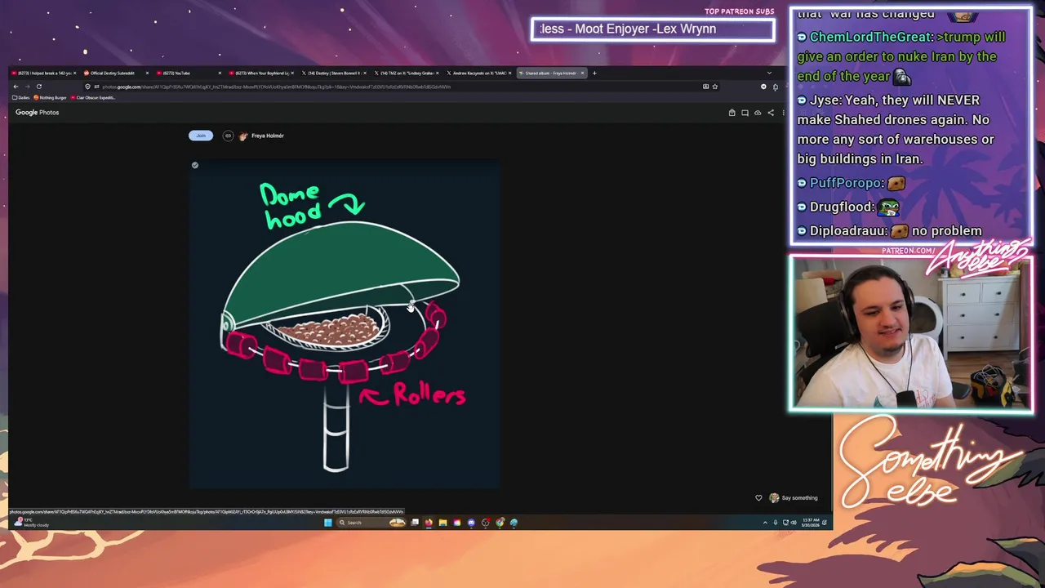Click the Say something comment field
This screenshot has height=588, width=1045.
[x=799, y=498]
